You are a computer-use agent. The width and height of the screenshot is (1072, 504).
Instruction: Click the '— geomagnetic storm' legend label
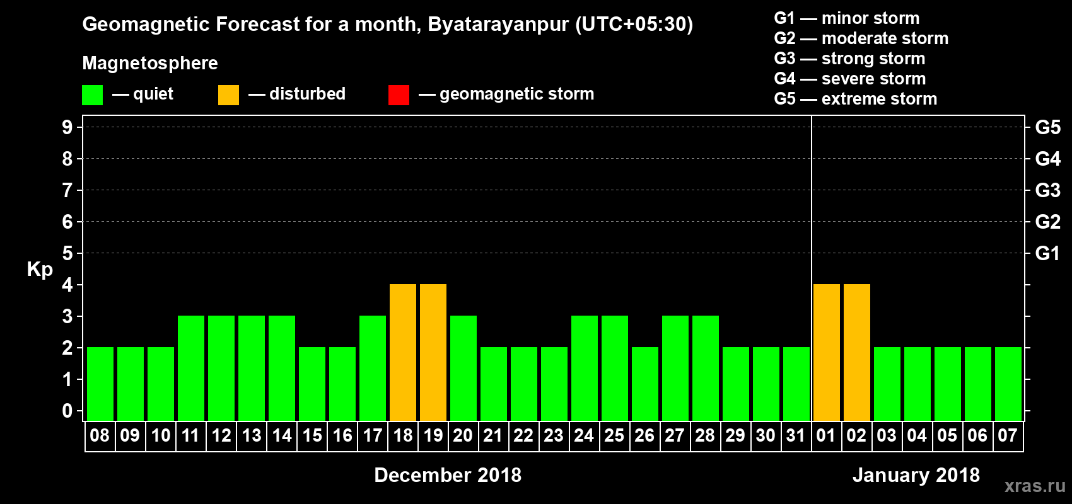506,94
